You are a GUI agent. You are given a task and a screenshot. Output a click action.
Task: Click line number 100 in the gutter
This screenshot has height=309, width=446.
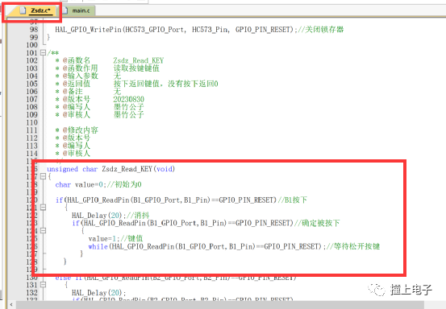pyautogui.click(x=32, y=45)
